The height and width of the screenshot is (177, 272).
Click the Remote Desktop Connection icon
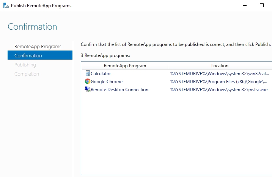click(88, 90)
